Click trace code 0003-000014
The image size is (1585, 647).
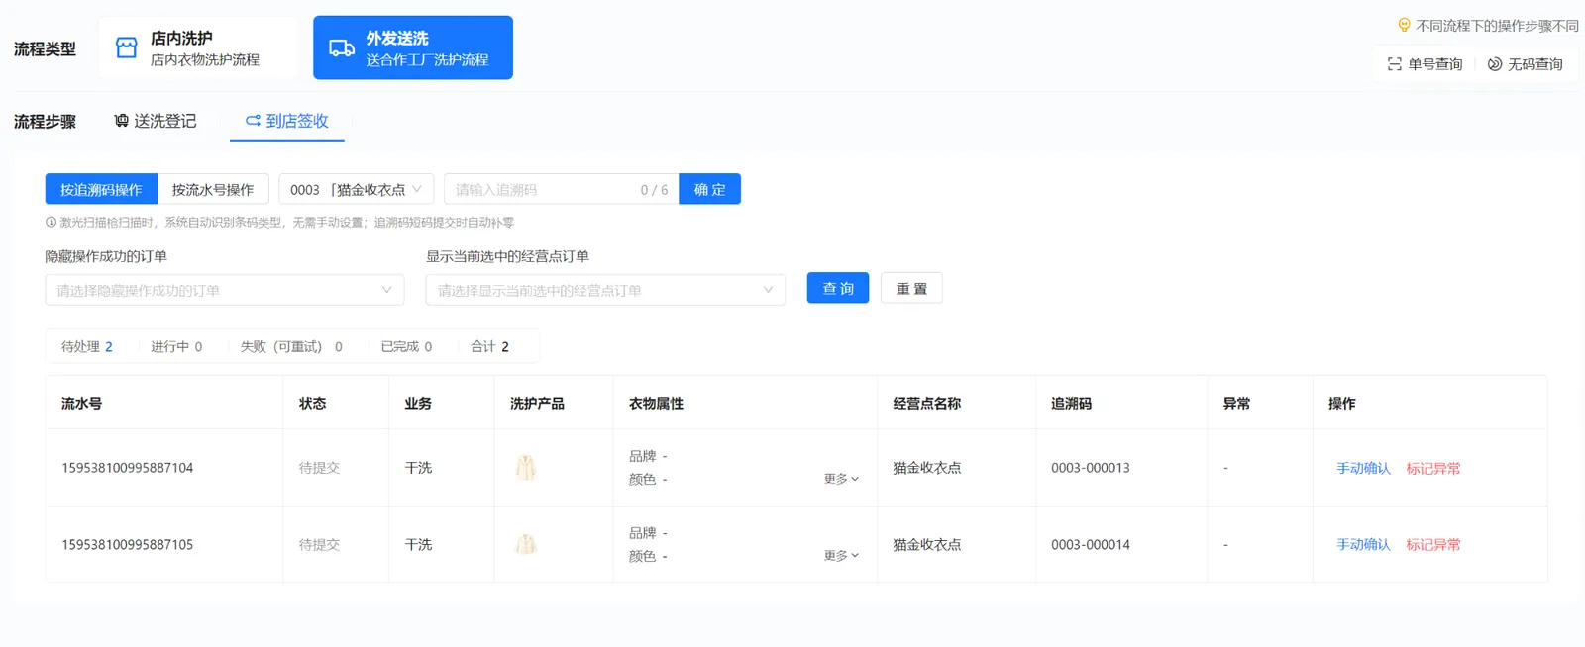(x=1091, y=544)
